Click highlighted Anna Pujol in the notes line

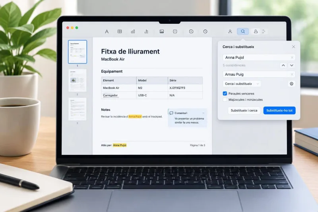tap(135, 116)
